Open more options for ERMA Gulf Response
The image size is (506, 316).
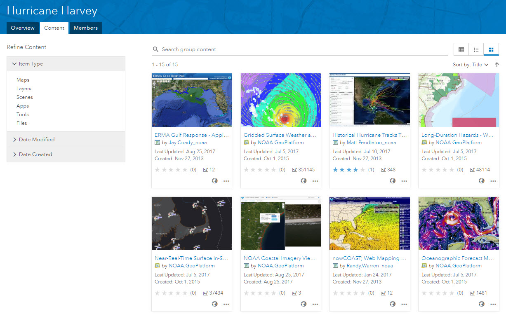[x=226, y=181]
